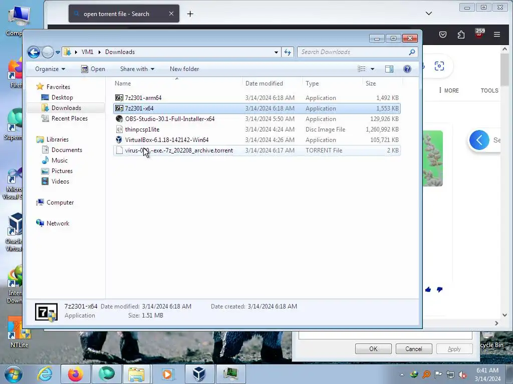Select VirtualBox-6.1.18-142142-Win64 installer
Screen dimensions: 513x384
tap(257, 140)
